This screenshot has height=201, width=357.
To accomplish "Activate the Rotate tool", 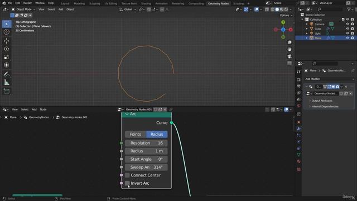I will [6, 49].
